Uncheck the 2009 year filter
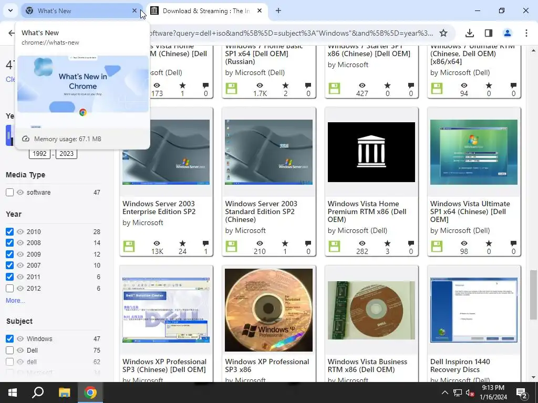The image size is (538, 403). click(9, 254)
